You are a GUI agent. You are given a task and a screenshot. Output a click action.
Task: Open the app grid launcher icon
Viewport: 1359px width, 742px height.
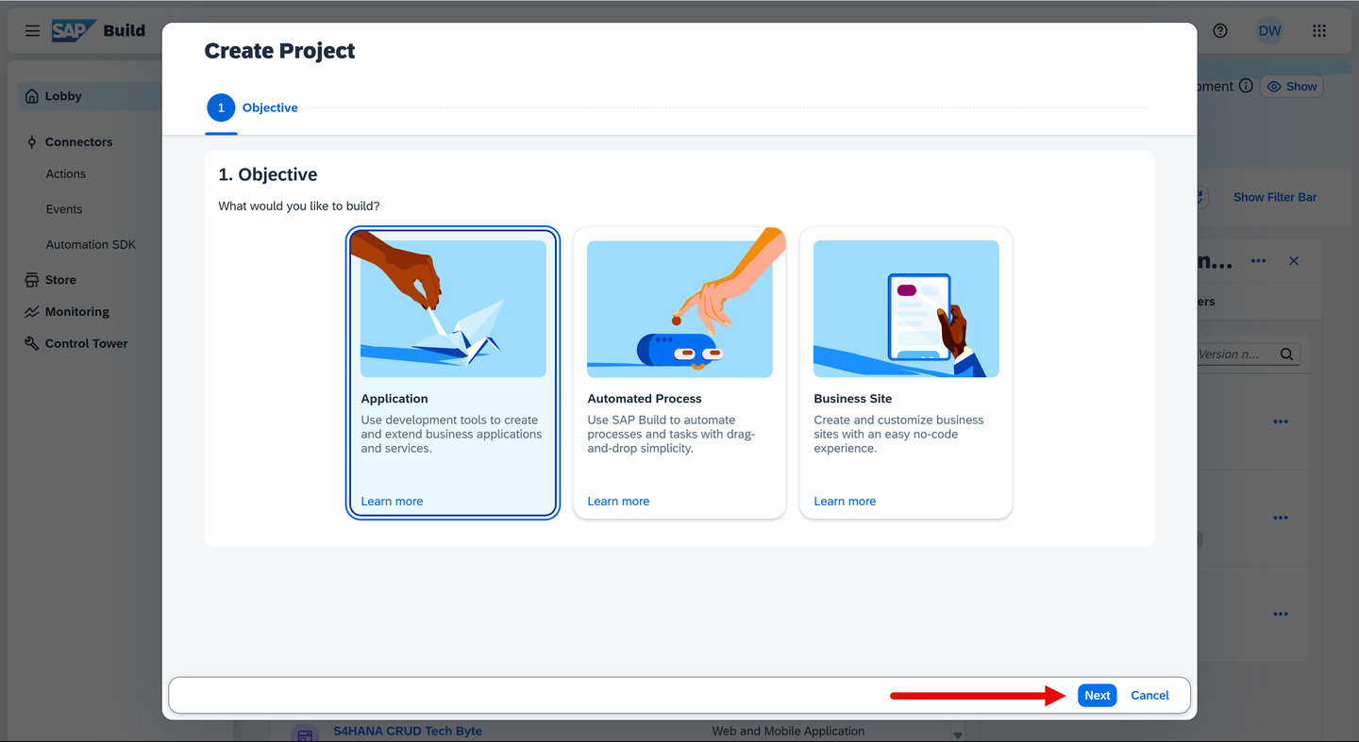coord(1319,31)
